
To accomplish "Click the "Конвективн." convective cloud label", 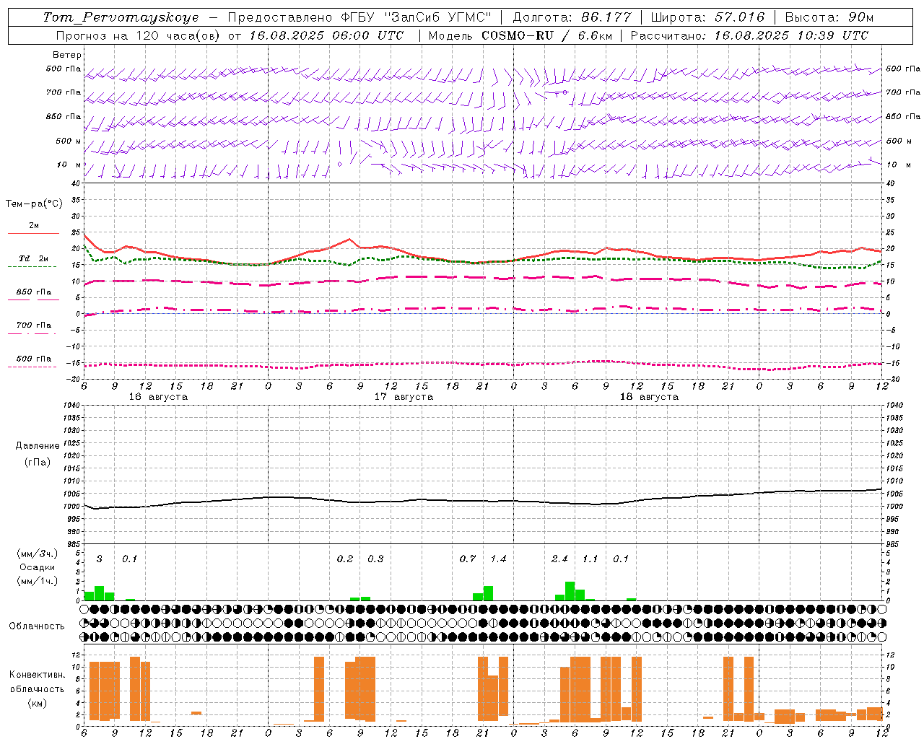I will coord(37,675).
